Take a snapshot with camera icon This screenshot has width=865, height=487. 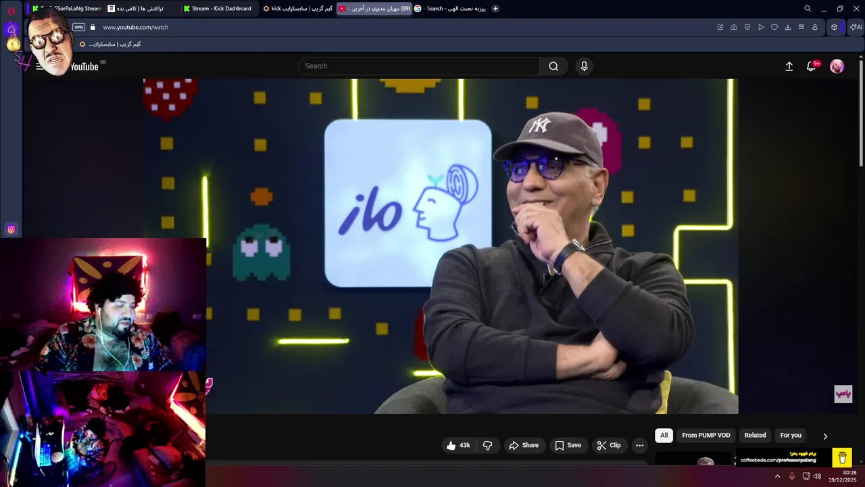734,27
